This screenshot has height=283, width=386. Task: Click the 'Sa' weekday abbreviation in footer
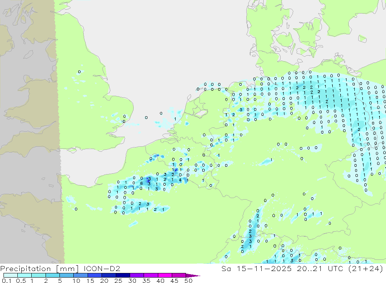(226, 268)
